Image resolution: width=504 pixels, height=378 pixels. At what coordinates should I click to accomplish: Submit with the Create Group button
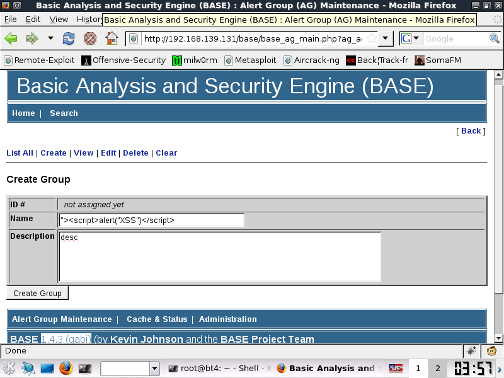point(37,293)
